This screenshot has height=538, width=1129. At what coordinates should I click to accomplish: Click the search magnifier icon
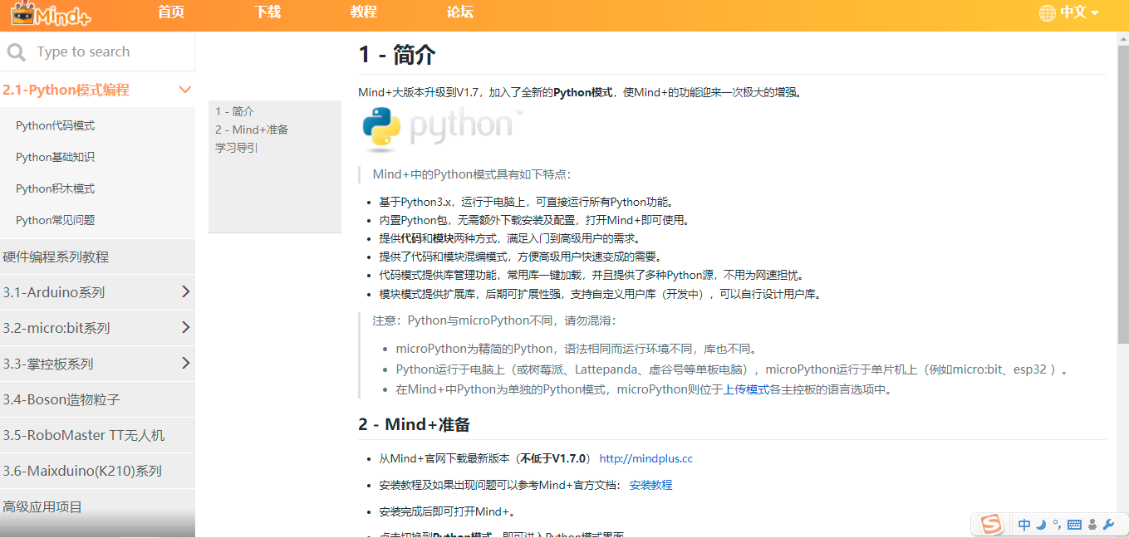point(16,52)
